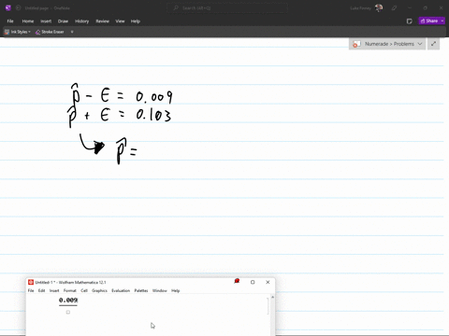Switch to the OneNote Insert tab

46,21
